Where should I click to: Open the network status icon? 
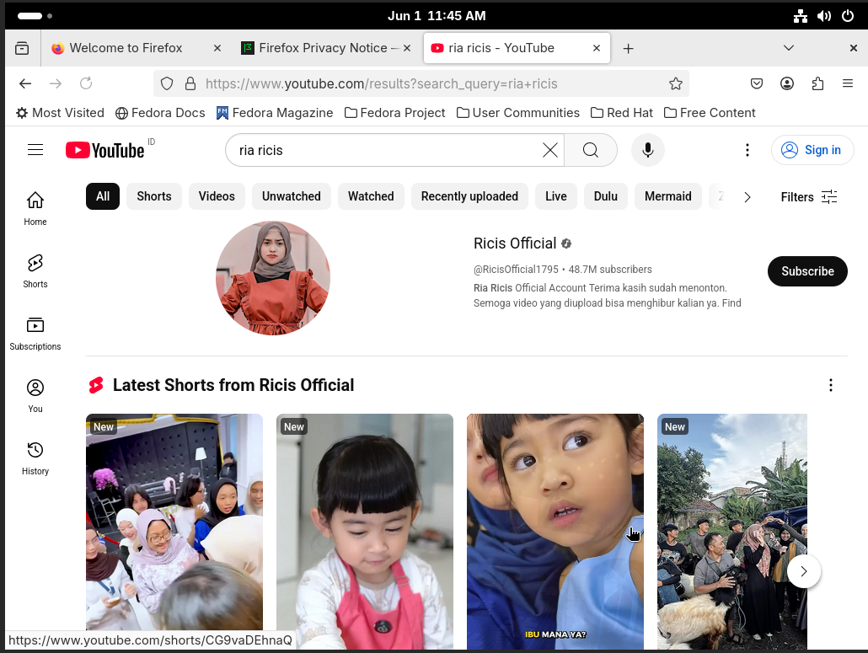tap(800, 16)
